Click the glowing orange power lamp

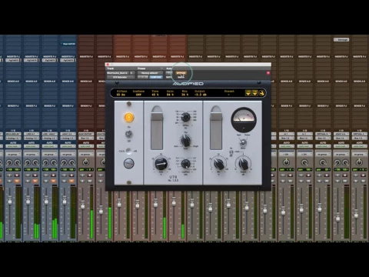tap(129, 118)
